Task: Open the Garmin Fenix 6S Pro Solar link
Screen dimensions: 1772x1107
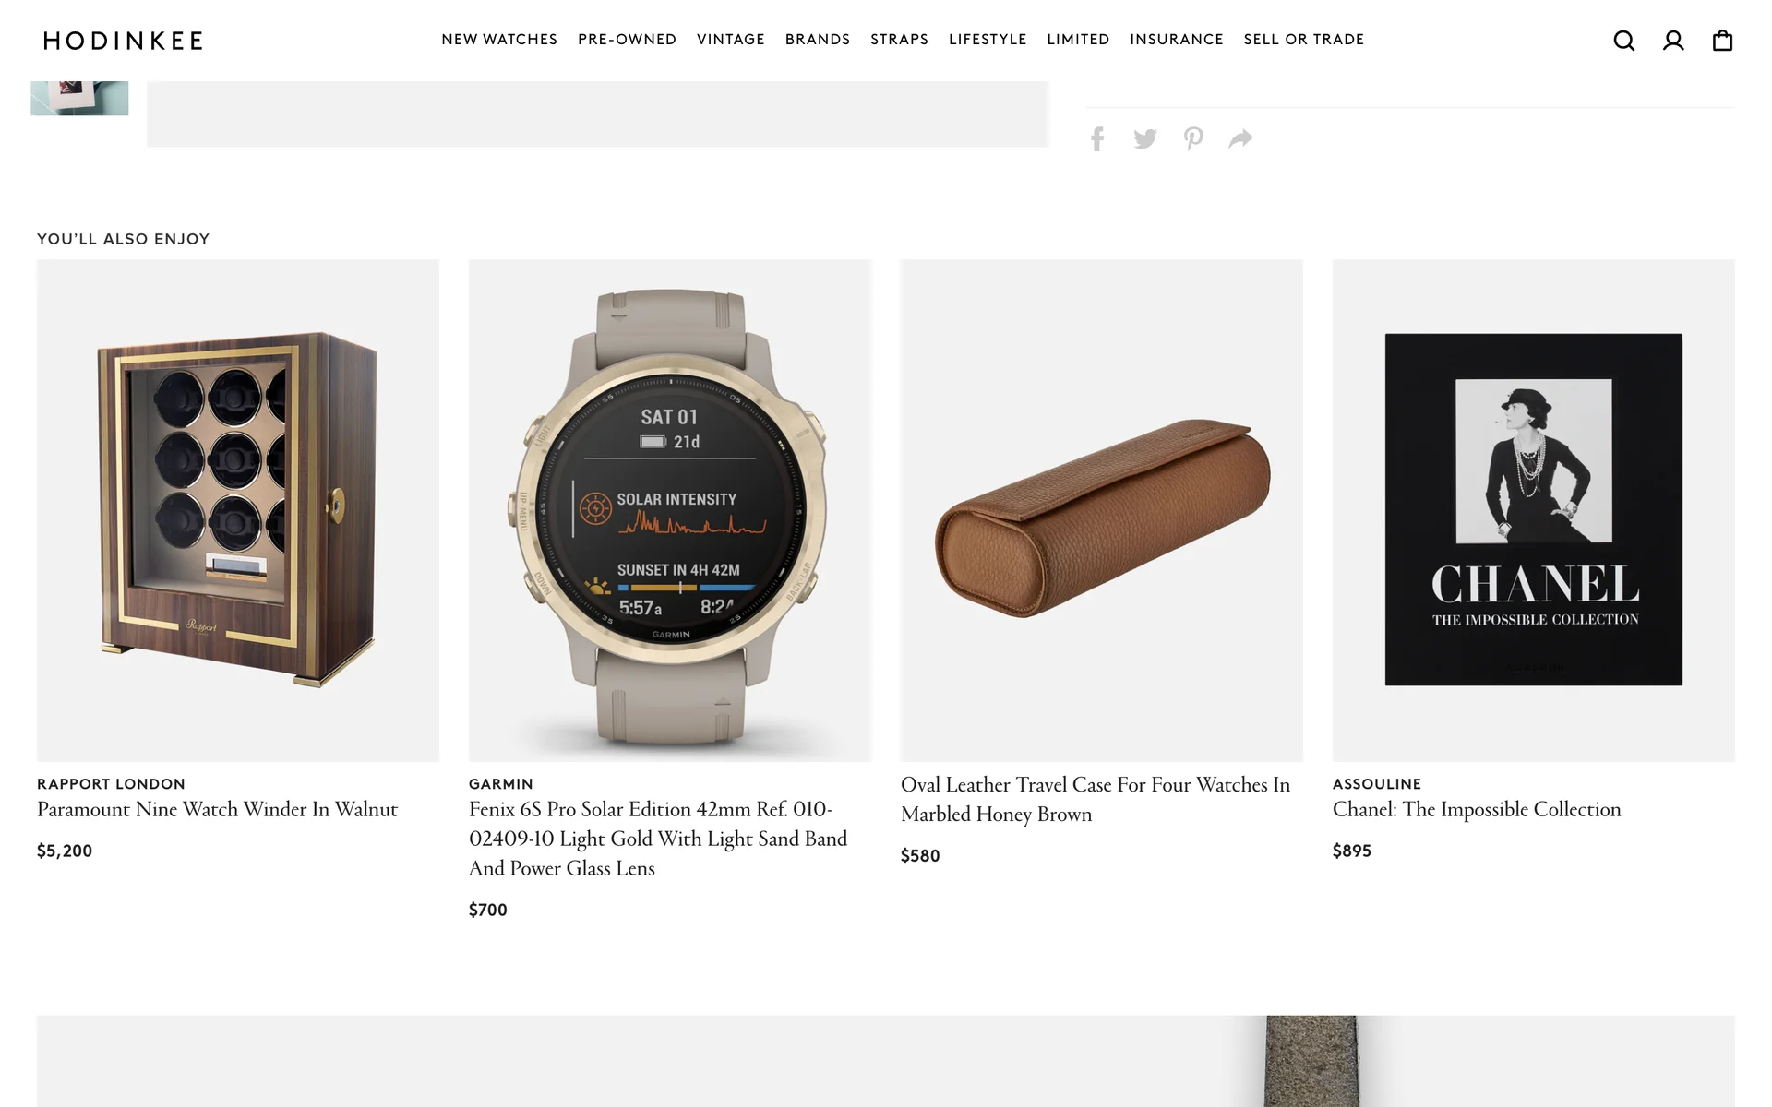Action: click(658, 839)
